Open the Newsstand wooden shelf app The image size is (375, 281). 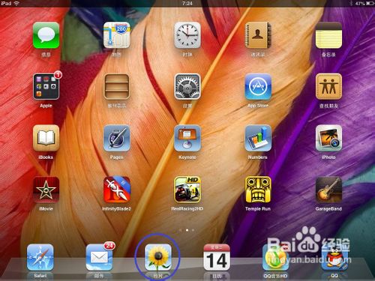coord(117,87)
